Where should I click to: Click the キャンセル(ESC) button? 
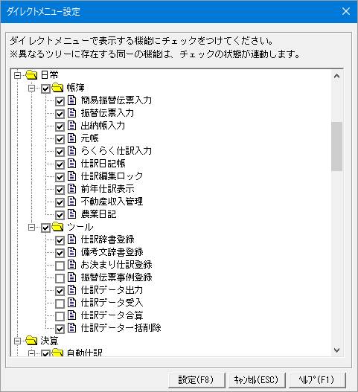click(256, 380)
